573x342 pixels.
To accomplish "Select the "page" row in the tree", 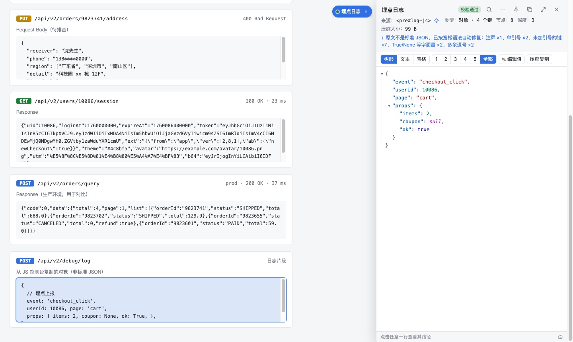I will [x=472, y=98].
